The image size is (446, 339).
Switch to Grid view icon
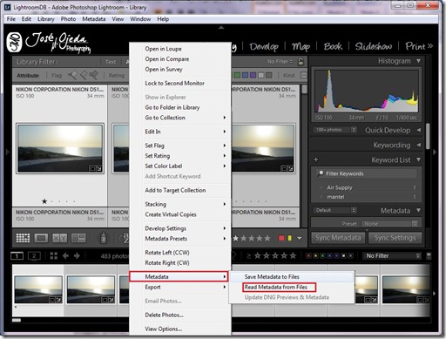(23, 238)
